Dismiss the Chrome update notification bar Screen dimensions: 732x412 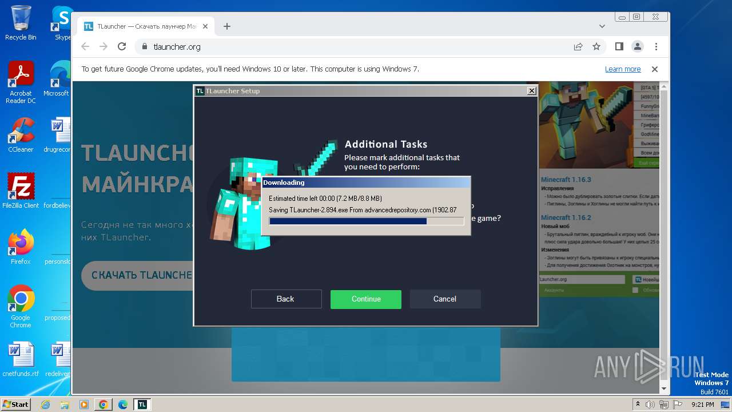[x=655, y=69]
